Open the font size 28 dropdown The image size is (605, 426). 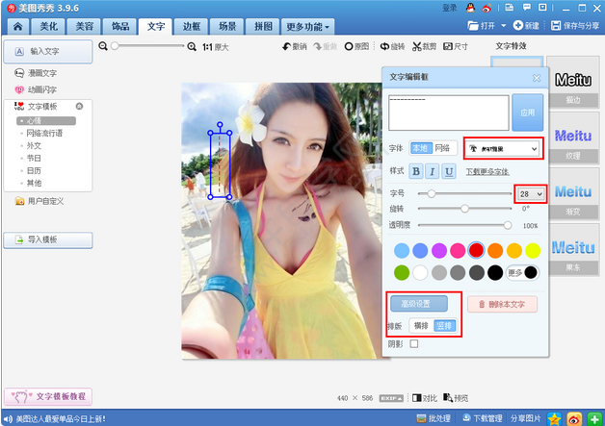tap(530, 194)
